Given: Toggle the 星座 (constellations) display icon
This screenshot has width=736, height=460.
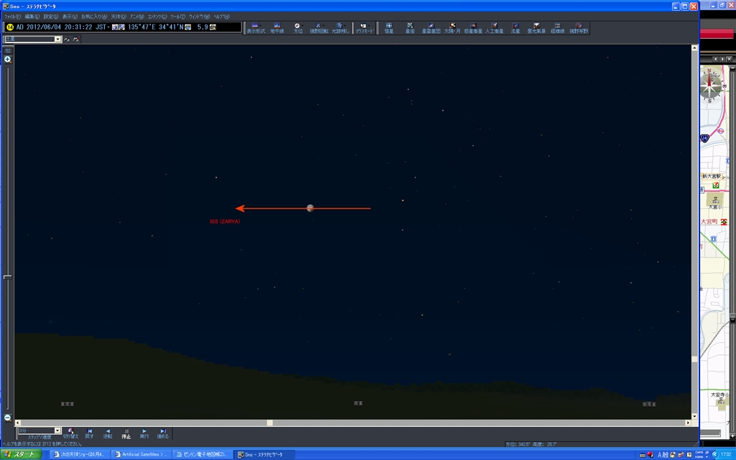Looking at the screenshot, I should (x=410, y=27).
